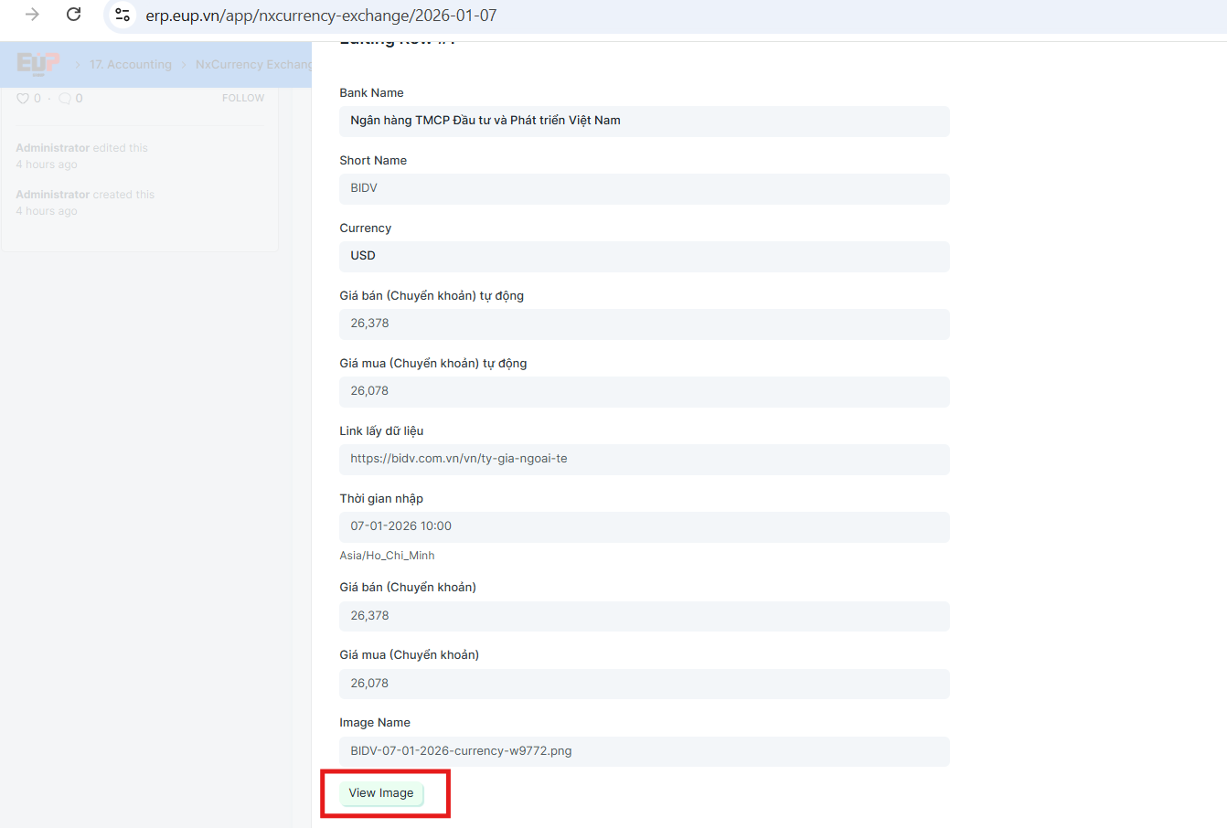The height and width of the screenshot is (828, 1227).
Task: Click the EUP logo
Action: pyautogui.click(x=38, y=64)
